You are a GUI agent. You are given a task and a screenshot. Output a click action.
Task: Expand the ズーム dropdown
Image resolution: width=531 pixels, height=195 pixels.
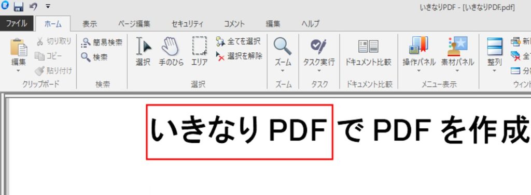point(283,71)
